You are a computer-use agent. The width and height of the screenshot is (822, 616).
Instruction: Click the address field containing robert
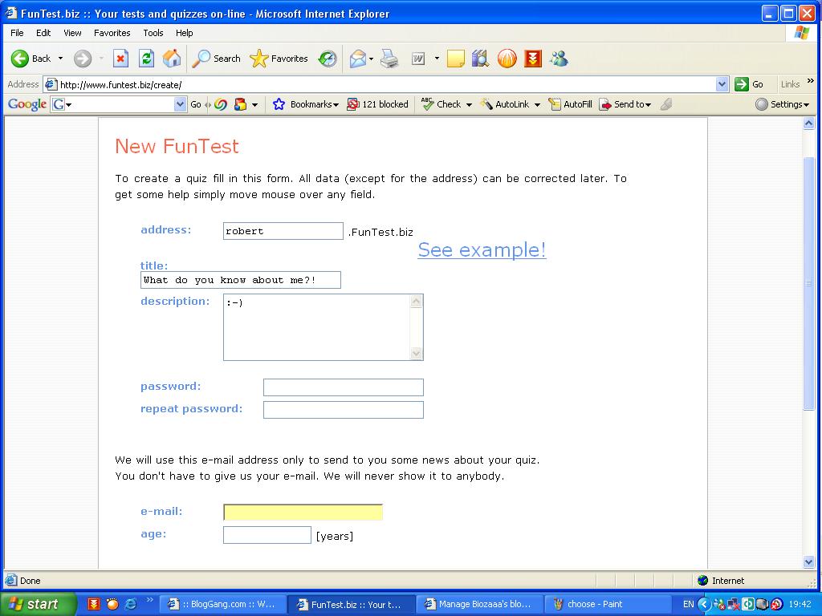(x=283, y=231)
